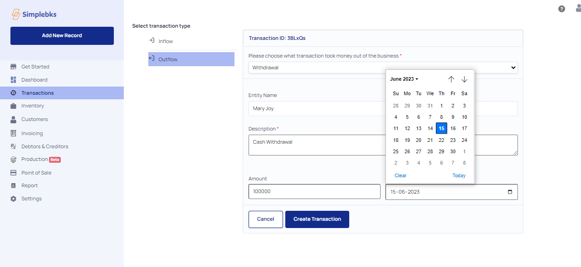The height and width of the screenshot is (267, 581).
Task: Click the Point of Sale card icon
Action: [x=13, y=173]
